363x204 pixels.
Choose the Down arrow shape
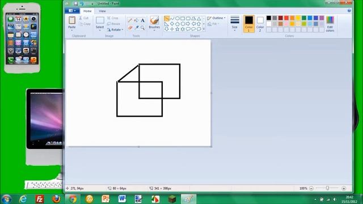(x=166, y=29)
